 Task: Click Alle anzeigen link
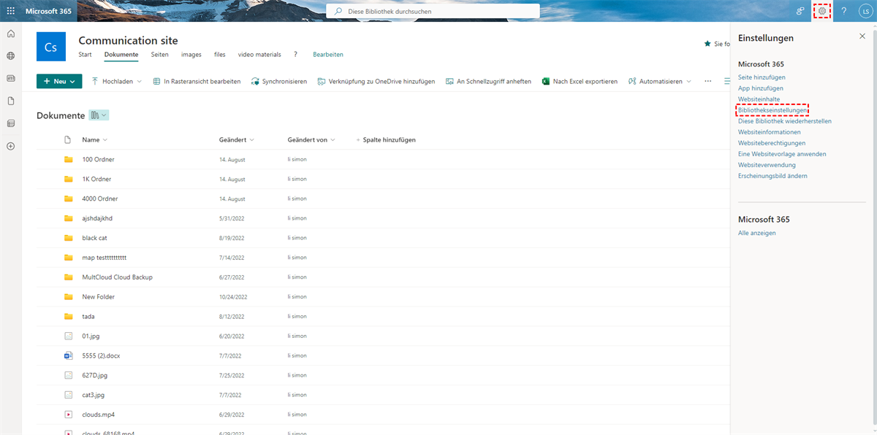point(757,233)
